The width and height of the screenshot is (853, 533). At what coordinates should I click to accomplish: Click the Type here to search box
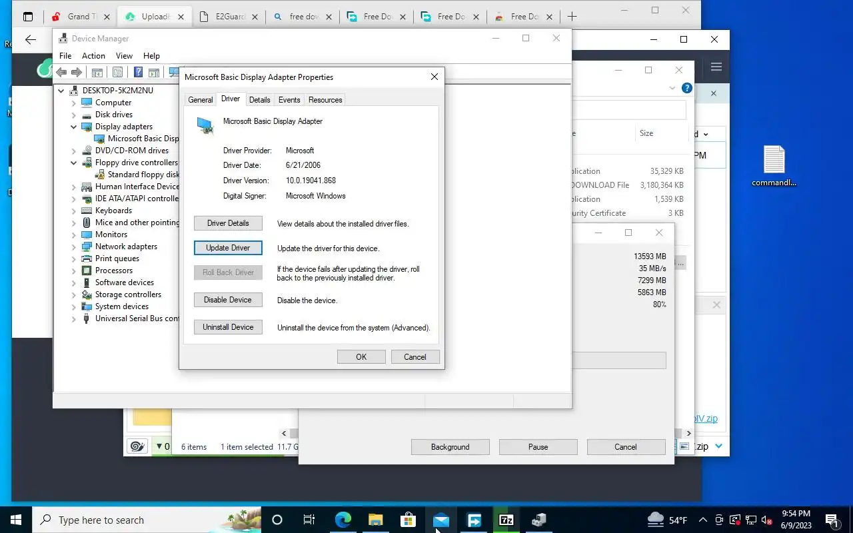(x=147, y=520)
